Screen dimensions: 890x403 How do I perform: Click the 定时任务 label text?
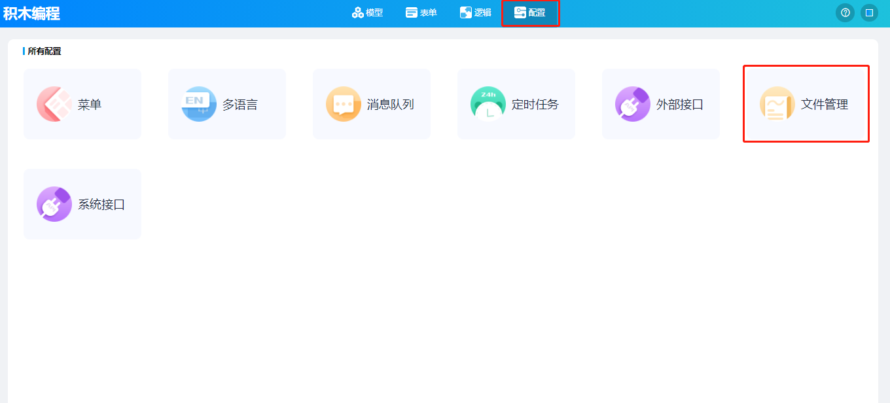(x=535, y=104)
